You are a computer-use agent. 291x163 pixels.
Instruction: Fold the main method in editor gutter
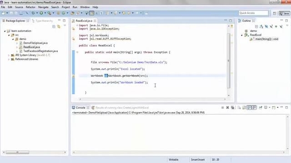click(77, 53)
